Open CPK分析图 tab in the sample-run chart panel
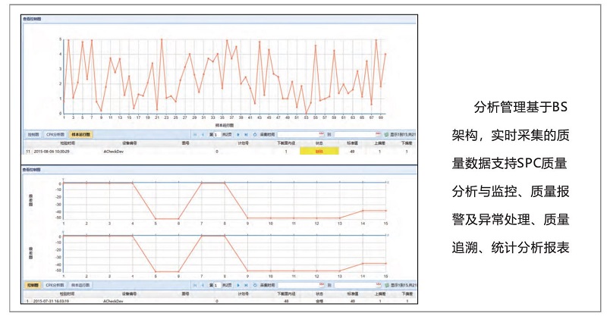The width and height of the screenshot is (607, 316). (55, 135)
